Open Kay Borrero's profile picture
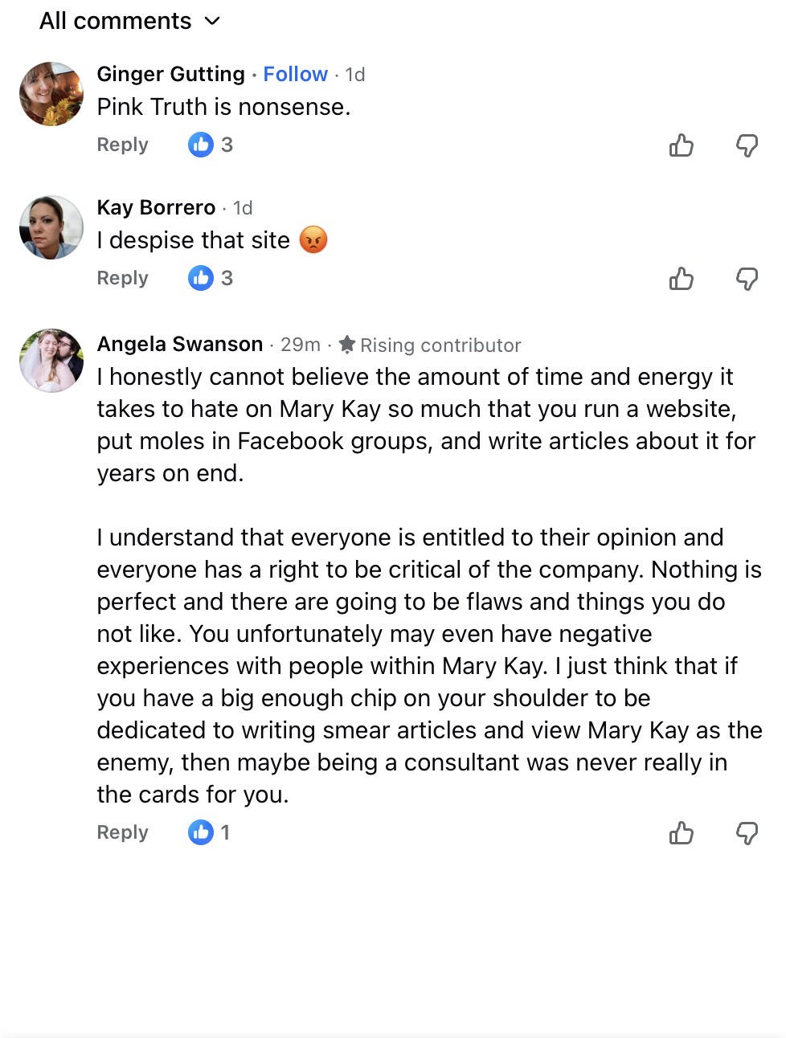Image resolution: width=786 pixels, height=1038 pixels. pyautogui.click(x=51, y=227)
